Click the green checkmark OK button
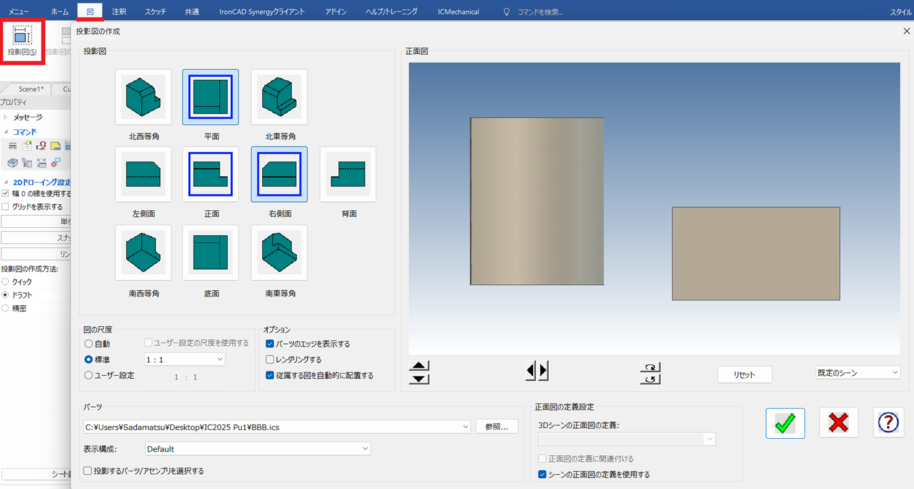This screenshot has height=489, width=914. [x=785, y=423]
